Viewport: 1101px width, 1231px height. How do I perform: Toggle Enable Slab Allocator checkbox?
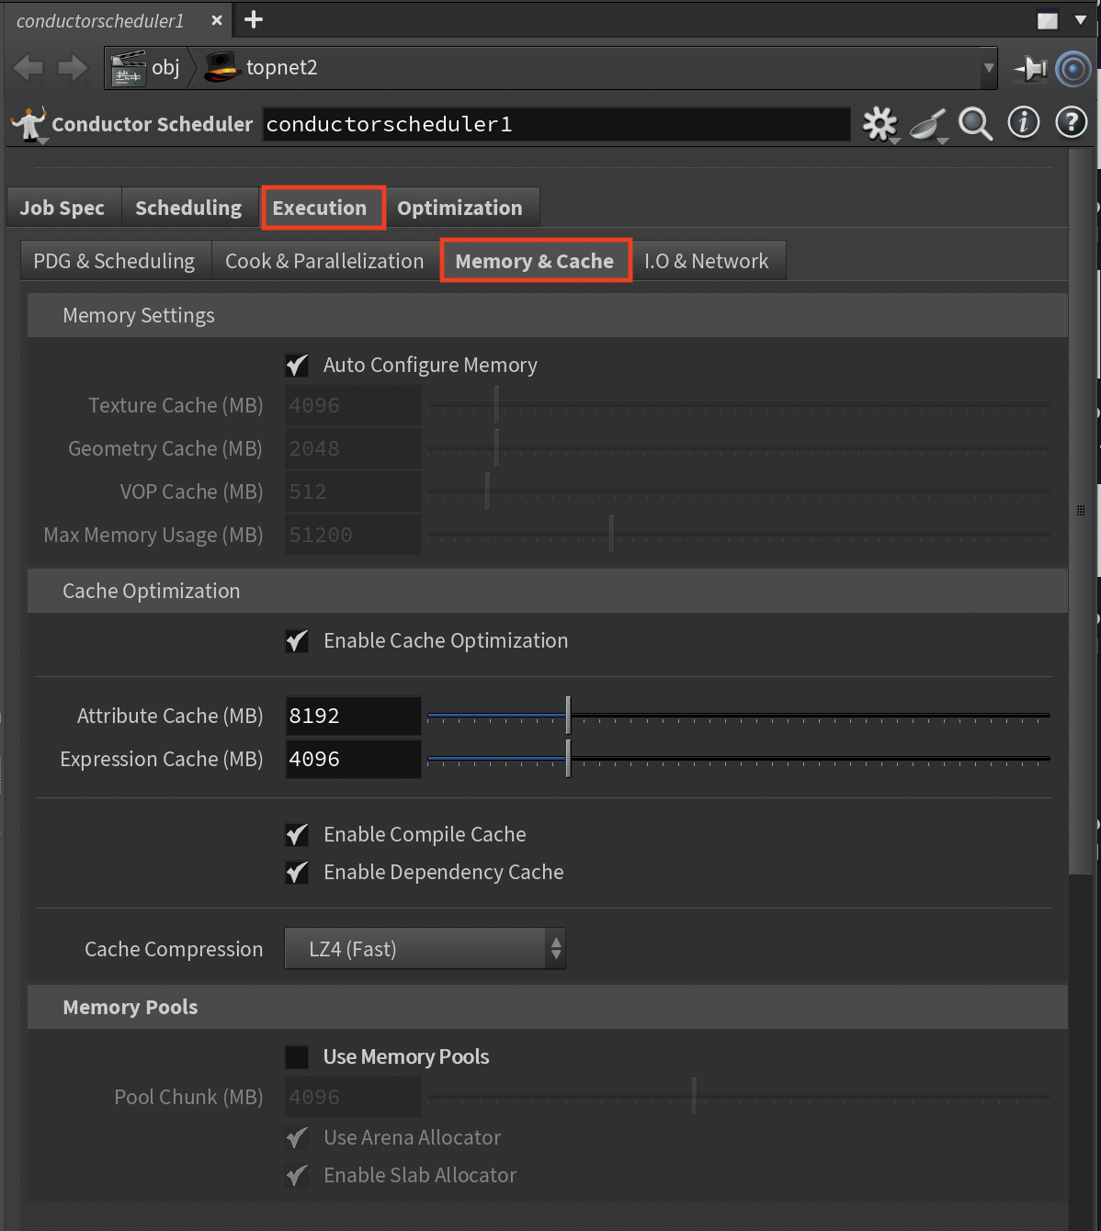pyautogui.click(x=297, y=1176)
